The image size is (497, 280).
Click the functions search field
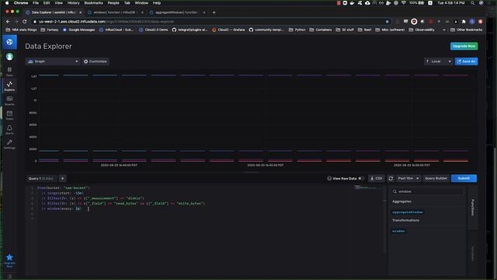coord(427,191)
